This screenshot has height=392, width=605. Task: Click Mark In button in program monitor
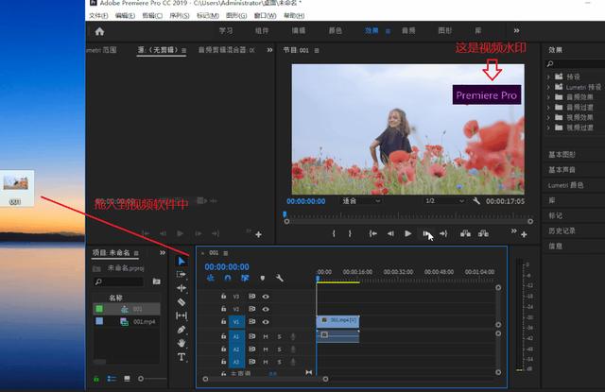click(334, 233)
